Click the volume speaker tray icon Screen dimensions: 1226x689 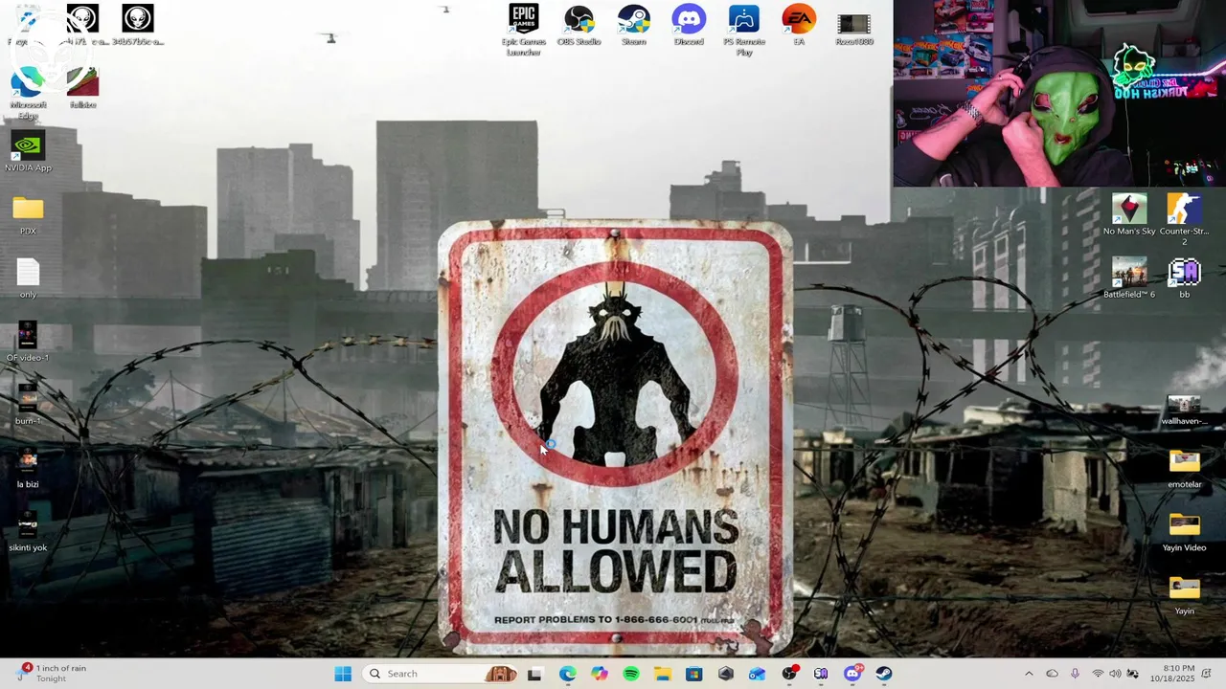[1115, 674]
